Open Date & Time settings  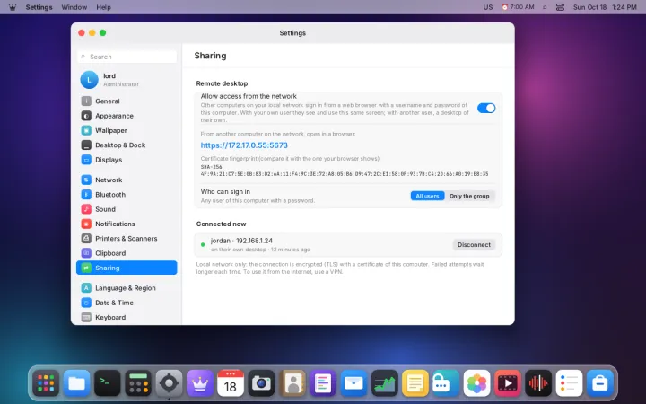pyautogui.click(x=127, y=303)
